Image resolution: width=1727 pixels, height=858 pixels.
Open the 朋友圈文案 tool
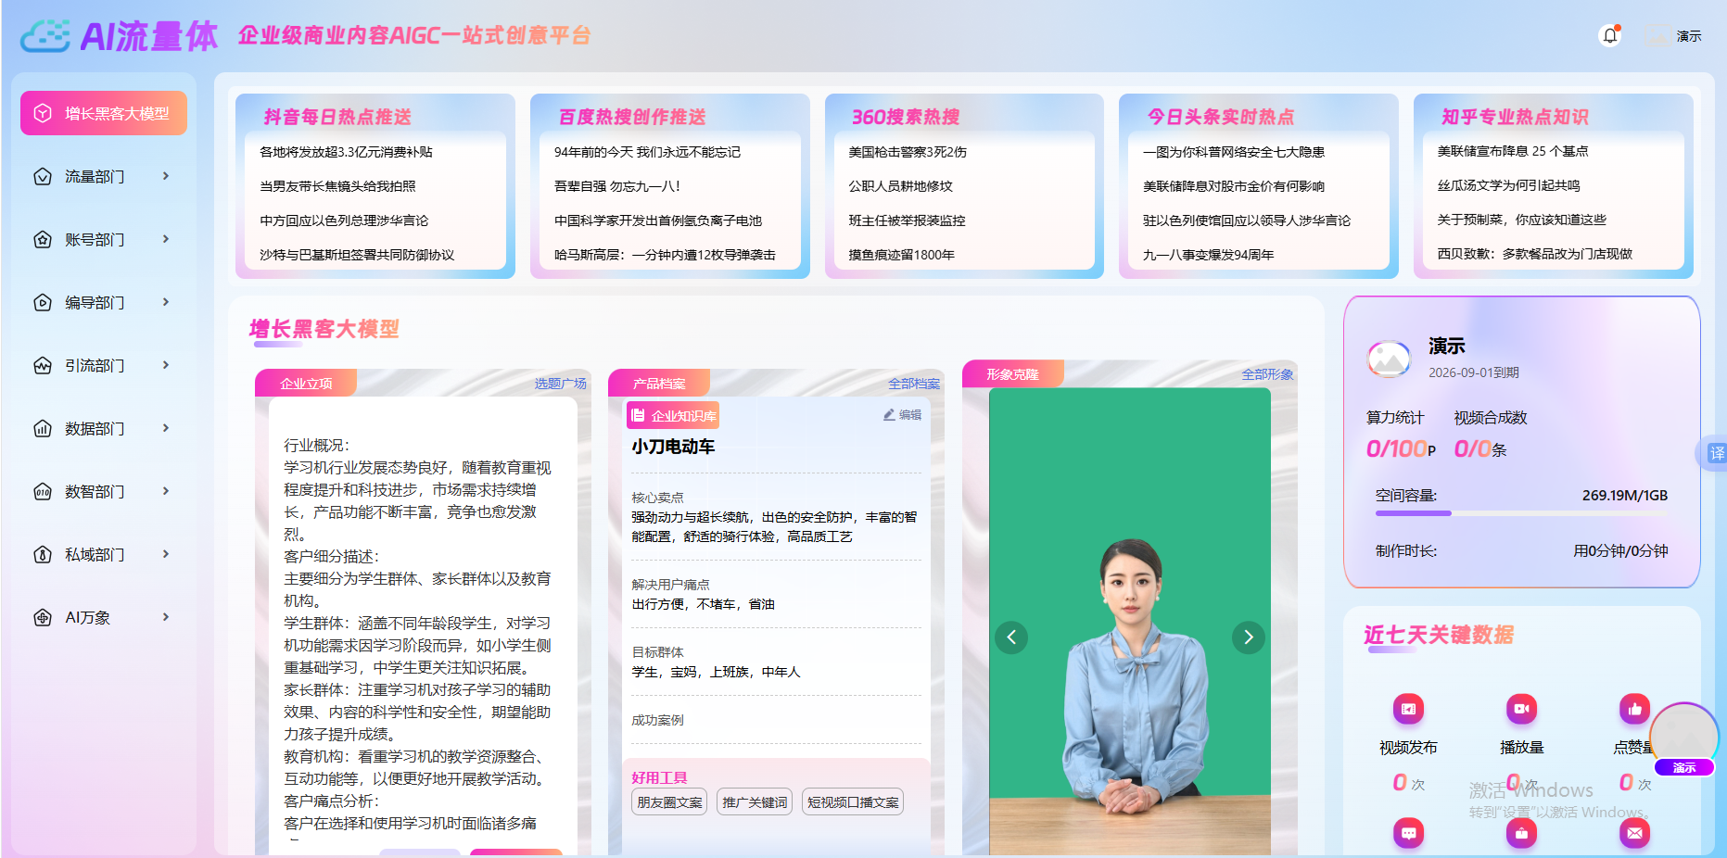pyautogui.click(x=669, y=801)
